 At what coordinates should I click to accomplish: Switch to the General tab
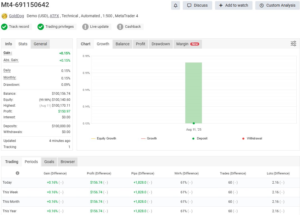pyautogui.click(x=40, y=44)
